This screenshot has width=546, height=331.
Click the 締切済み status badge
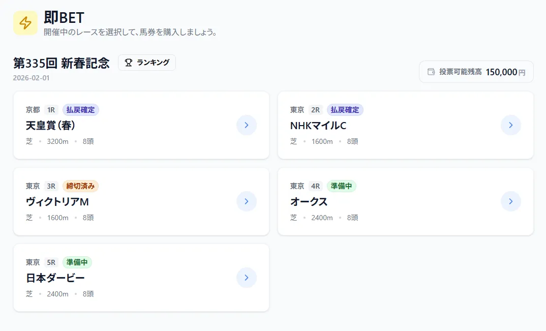click(x=81, y=186)
